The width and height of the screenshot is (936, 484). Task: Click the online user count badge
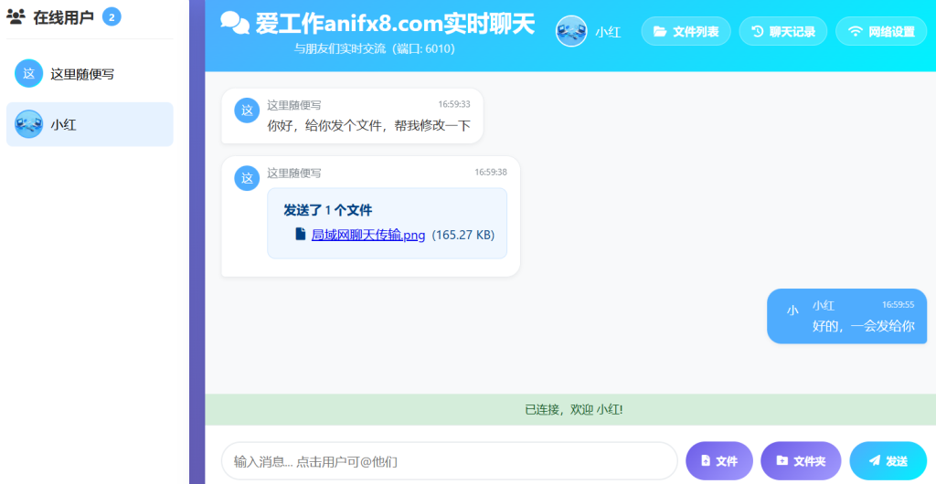point(112,16)
